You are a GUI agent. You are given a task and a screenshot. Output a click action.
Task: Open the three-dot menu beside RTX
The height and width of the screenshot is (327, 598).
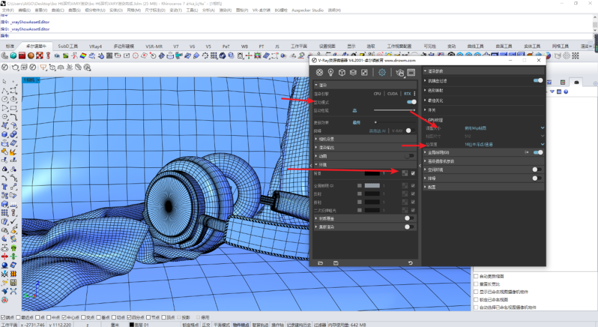(x=415, y=94)
